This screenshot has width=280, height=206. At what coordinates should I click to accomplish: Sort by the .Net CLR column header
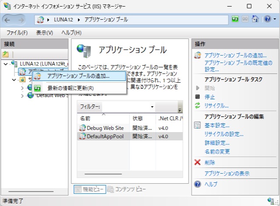click(169, 119)
